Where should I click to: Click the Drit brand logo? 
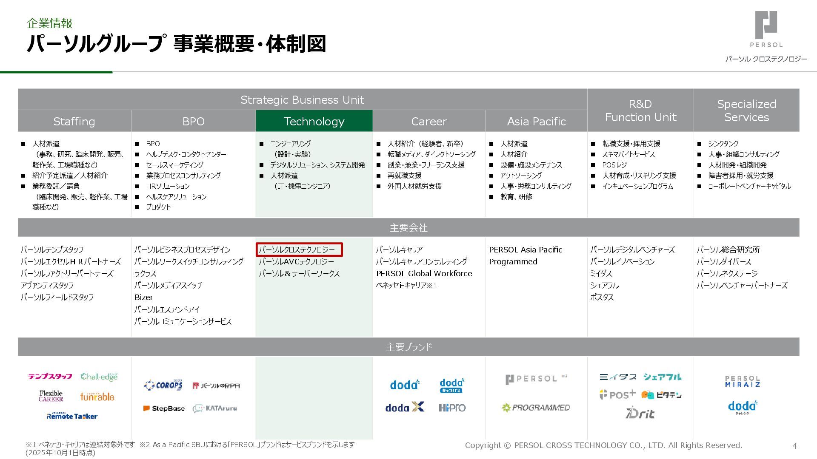640,413
